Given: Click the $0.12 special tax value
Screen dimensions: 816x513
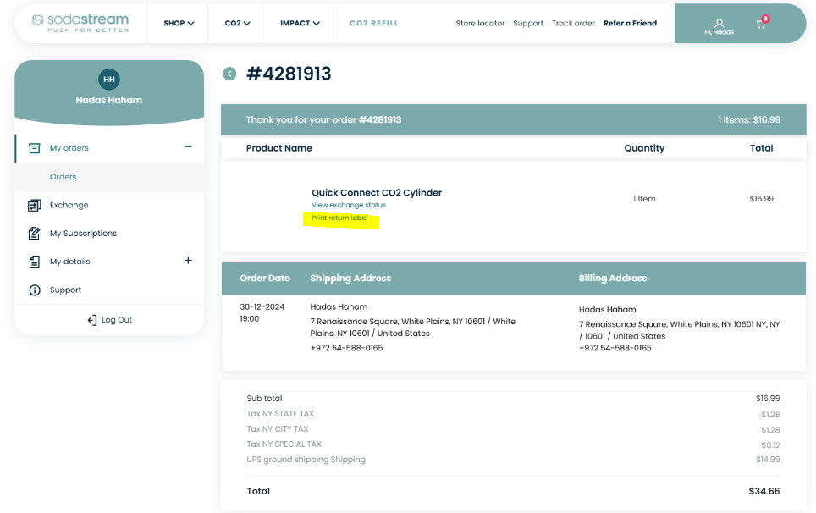Looking at the screenshot, I should pos(770,444).
